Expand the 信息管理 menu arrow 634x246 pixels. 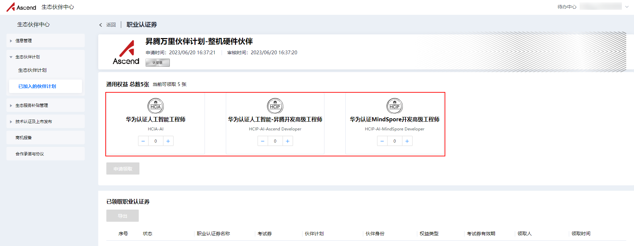[11, 41]
